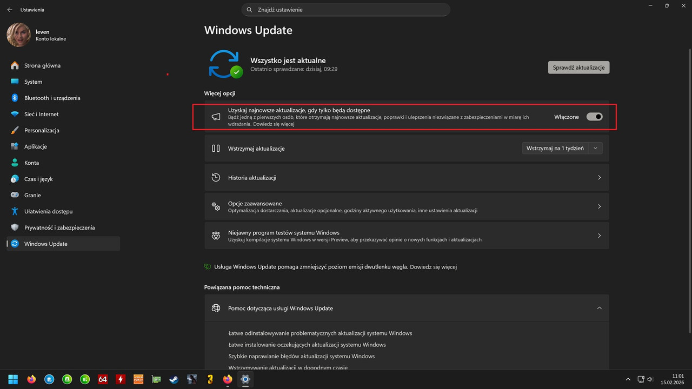The width and height of the screenshot is (692, 389).
Task: Open Sieć i Internet via its Wi-Fi icon
Action: (15, 114)
